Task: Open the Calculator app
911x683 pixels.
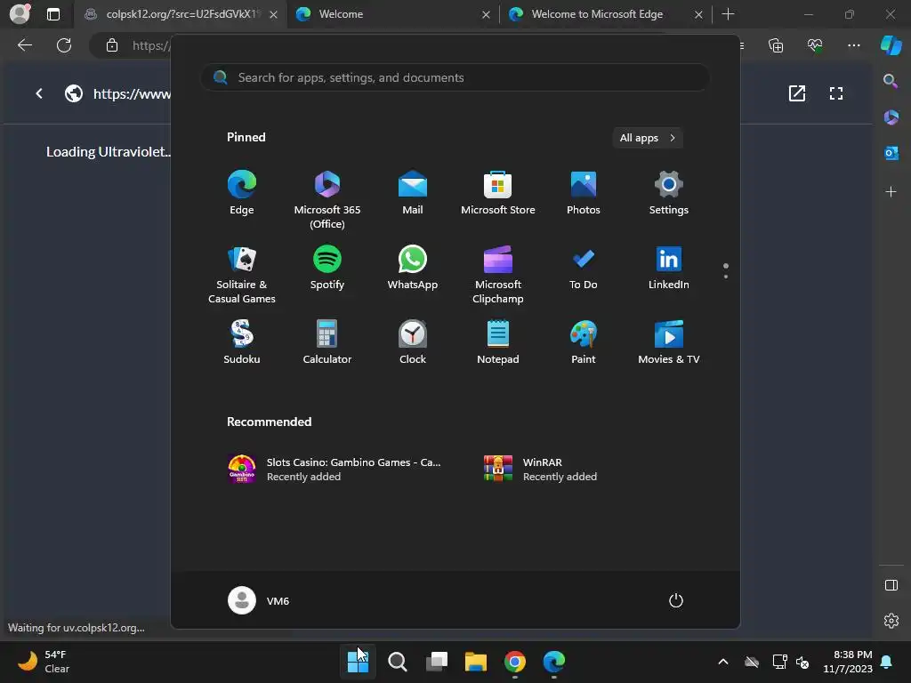Action: (x=327, y=342)
